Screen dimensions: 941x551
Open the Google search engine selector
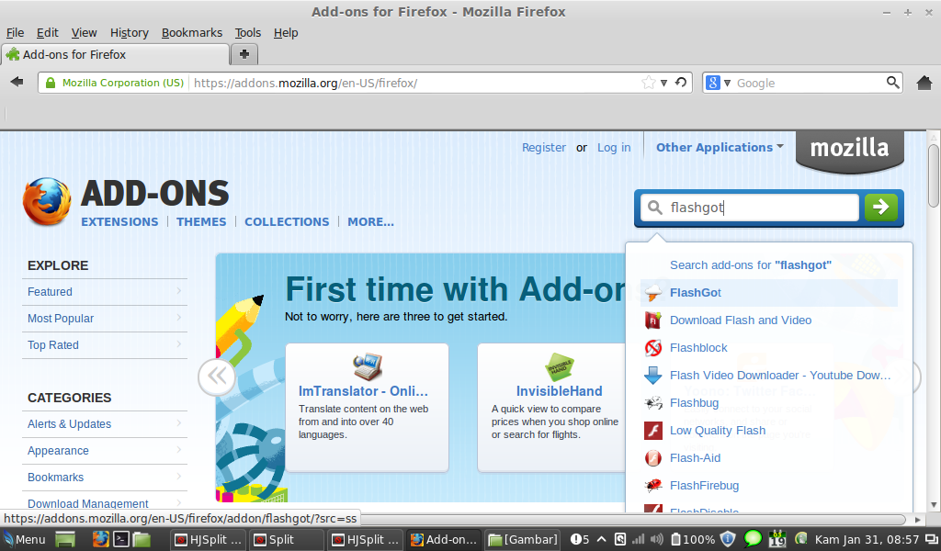718,83
